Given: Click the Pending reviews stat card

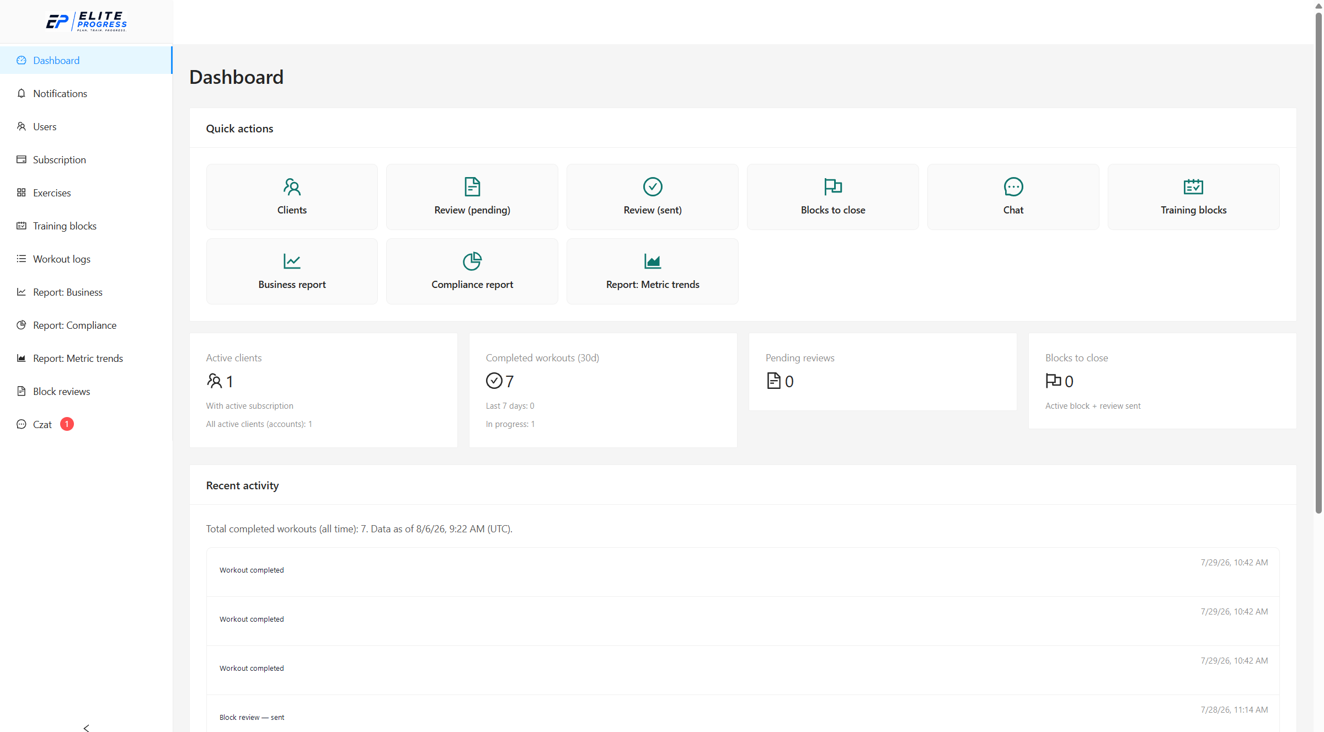Looking at the screenshot, I should click(x=883, y=372).
